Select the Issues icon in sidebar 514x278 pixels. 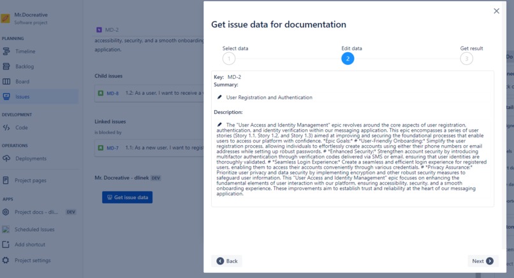point(6,97)
